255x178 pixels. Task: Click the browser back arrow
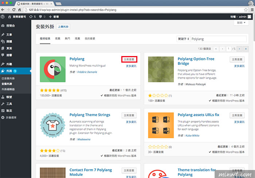[3, 10]
